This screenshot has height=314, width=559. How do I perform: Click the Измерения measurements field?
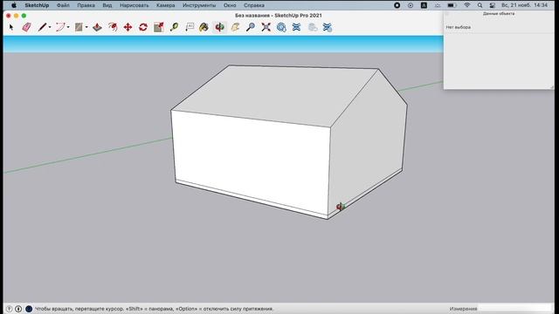[514, 309]
